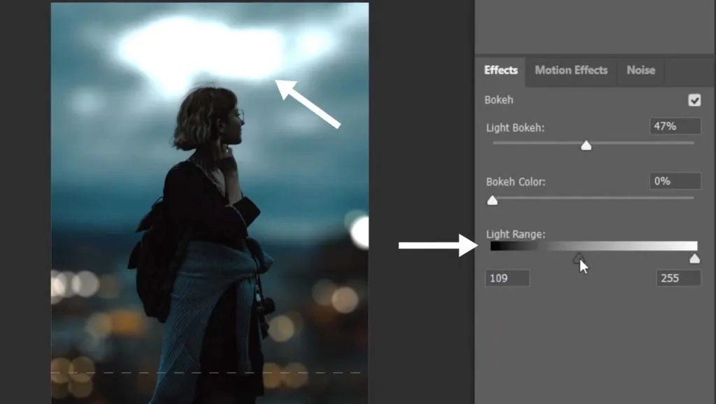Disable the Bokeh checkbox
This screenshot has width=716, height=404.
click(x=694, y=100)
